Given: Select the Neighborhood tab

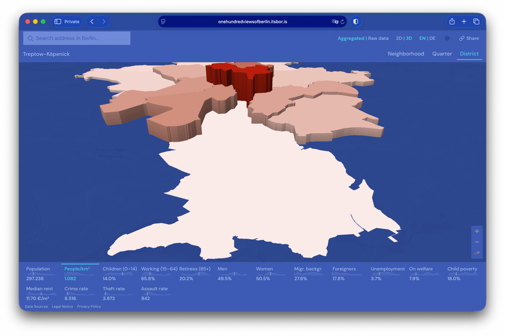Looking at the screenshot, I should coord(406,54).
